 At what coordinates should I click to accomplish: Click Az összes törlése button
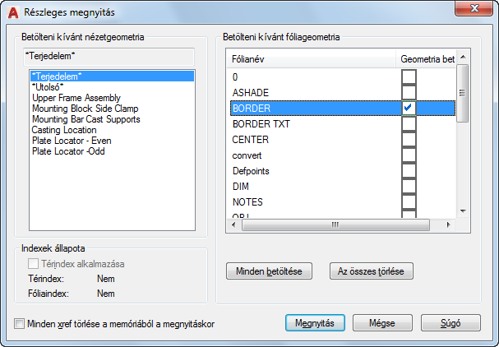[371, 271]
